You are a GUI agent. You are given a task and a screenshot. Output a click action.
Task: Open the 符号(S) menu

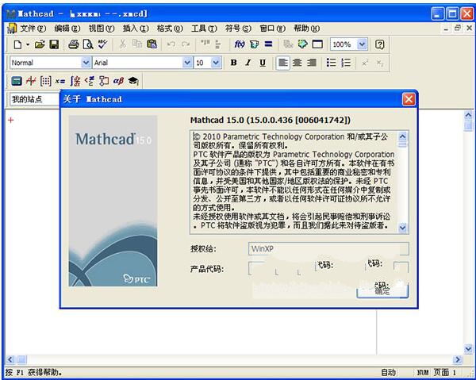click(238, 29)
